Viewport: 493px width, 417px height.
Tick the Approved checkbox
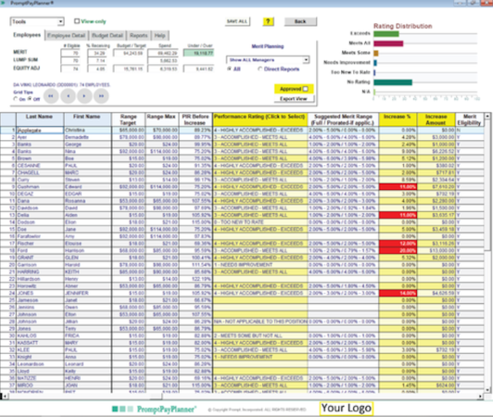(x=305, y=89)
